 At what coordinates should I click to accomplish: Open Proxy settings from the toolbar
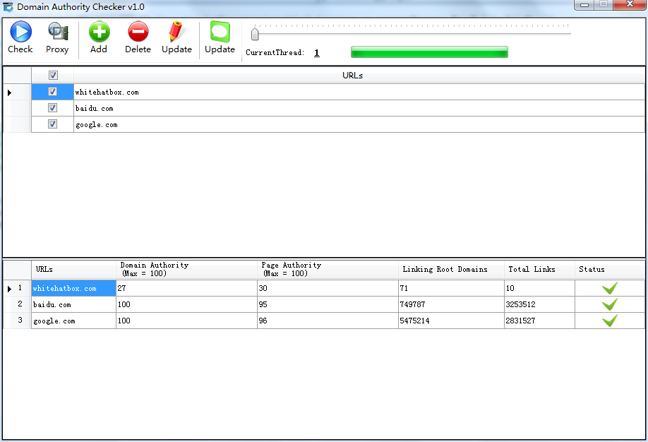pos(57,32)
